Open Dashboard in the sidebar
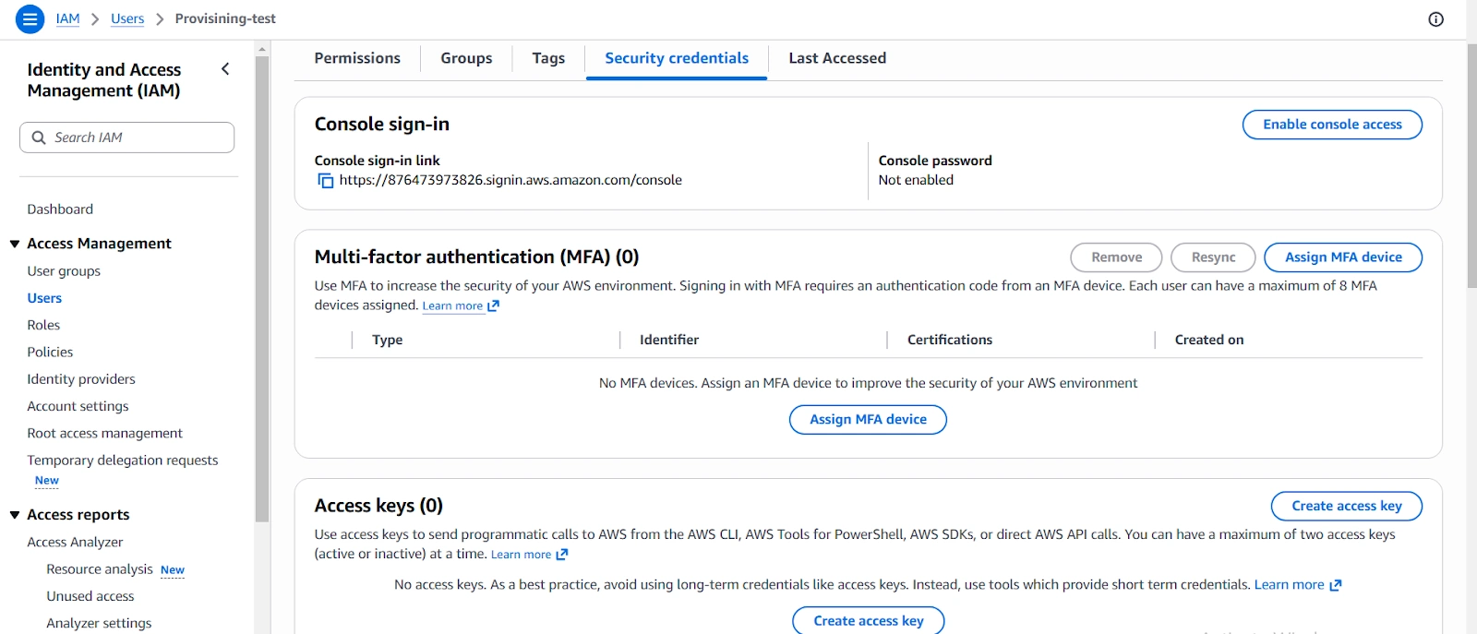 point(60,209)
